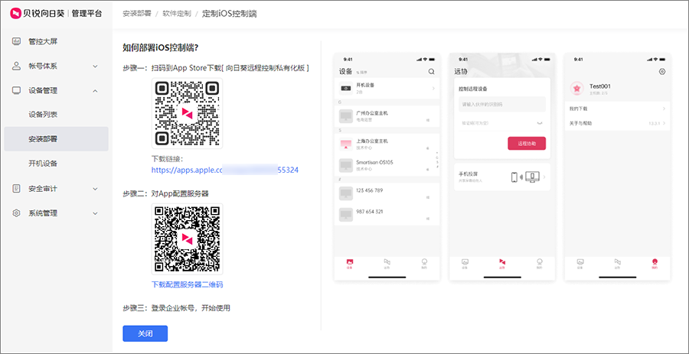The width and height of the screenshot is (689, 354).
Task: Click the 广州办公室主机 computer icon
Action: point(346,116)
